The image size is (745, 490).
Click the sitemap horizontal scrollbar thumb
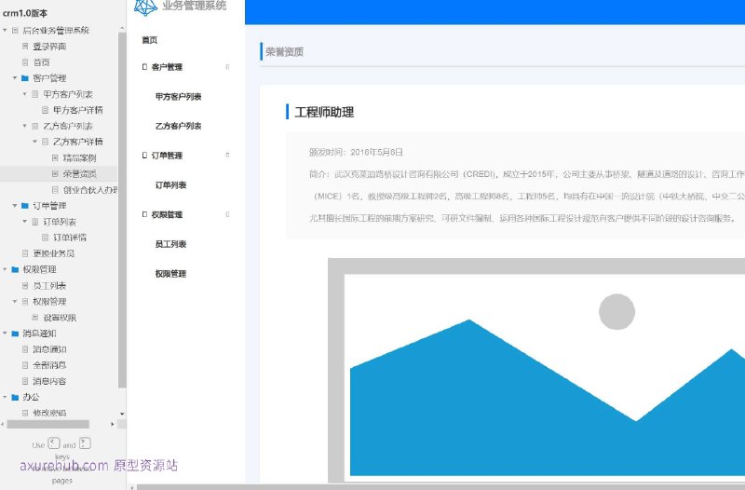(x=48, y=424)
